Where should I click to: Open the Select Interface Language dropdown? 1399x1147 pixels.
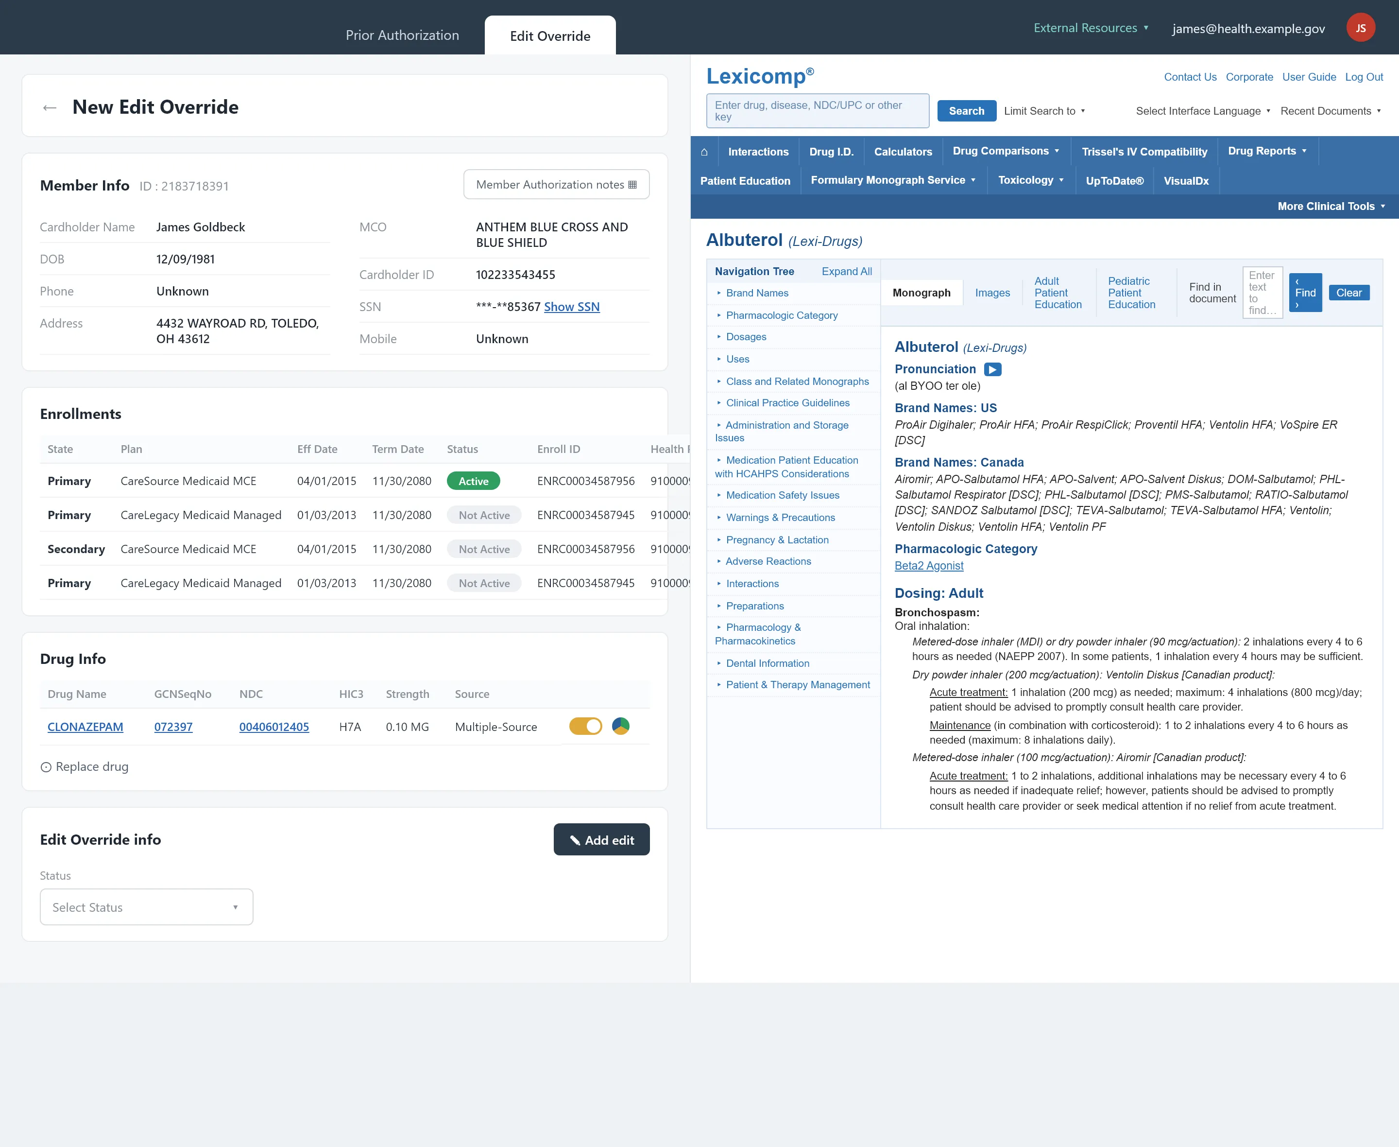pyautogui.click(x=1203, y=111)
